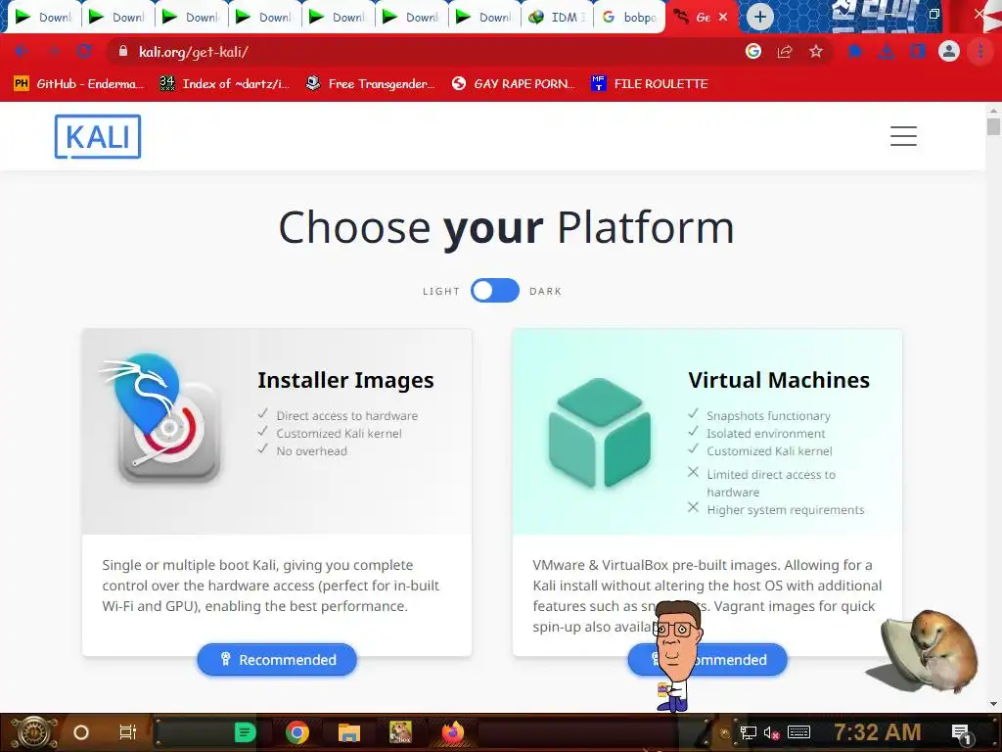Open the GitHub - Enderma... bookmark
The image size is (1002, 752).
[x=78, y=84]
